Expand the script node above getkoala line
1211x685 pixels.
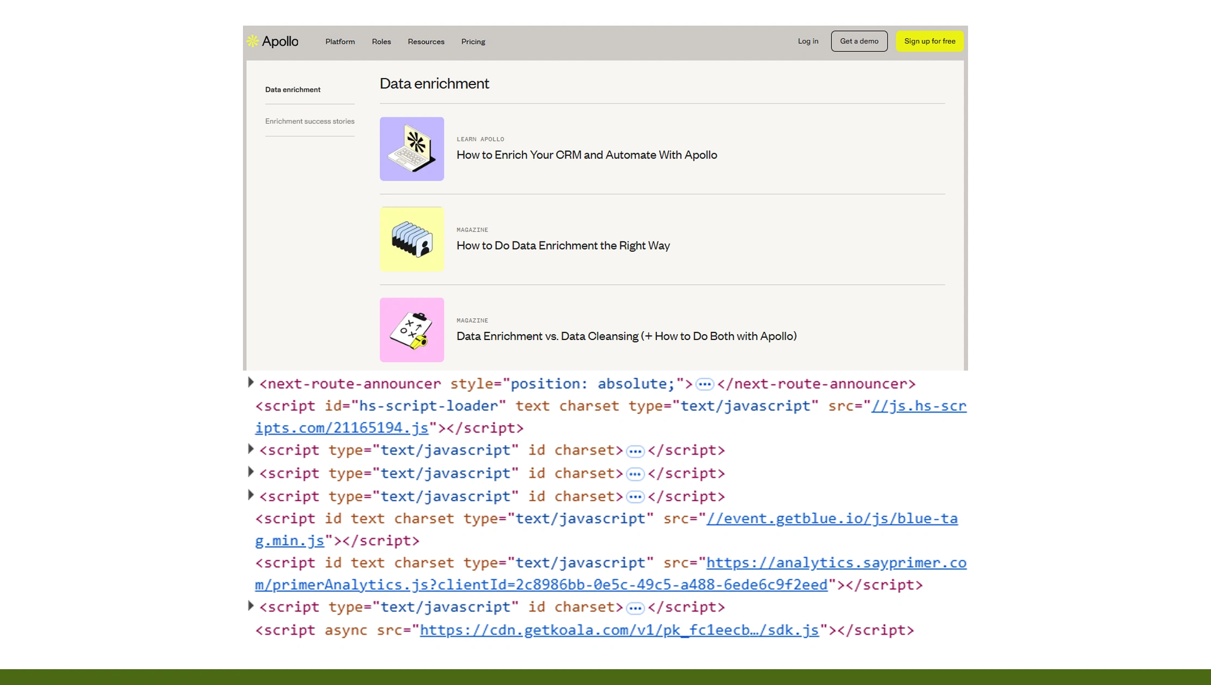(251, 606)
